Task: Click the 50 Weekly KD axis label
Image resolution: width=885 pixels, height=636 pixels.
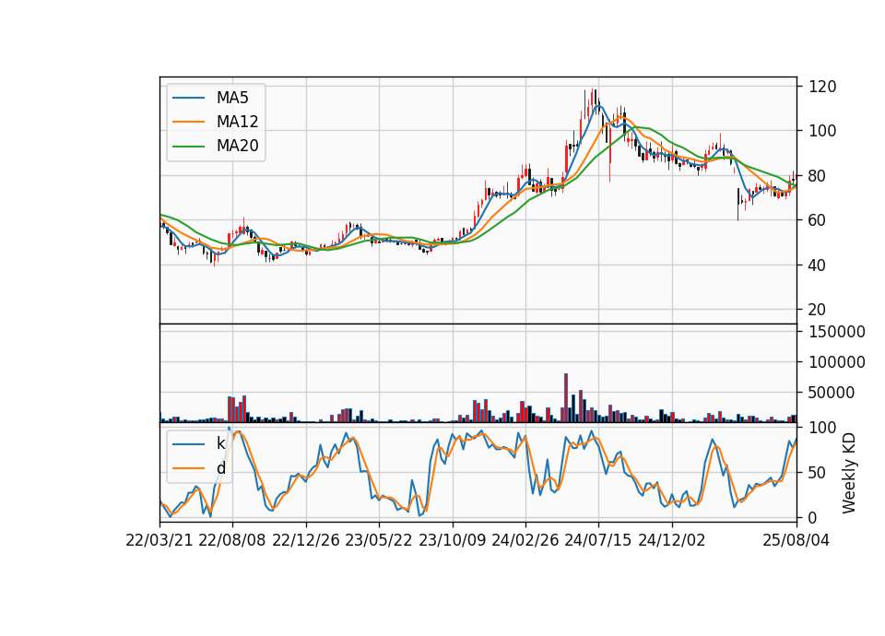Action: pyautogui.click(x=818, y=473)
